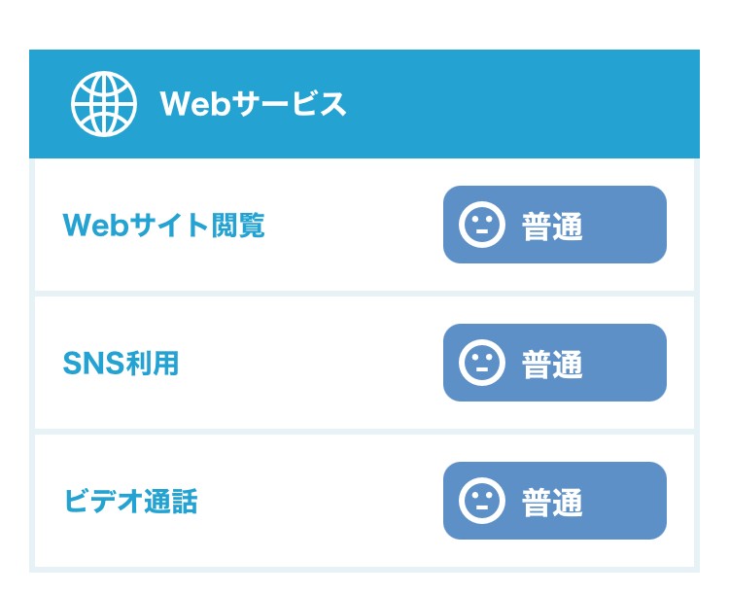The width and height of the screenshot is (729, 594).
Task: Open the Webサイト閲覧 label link
Action: tap(163, 226)
